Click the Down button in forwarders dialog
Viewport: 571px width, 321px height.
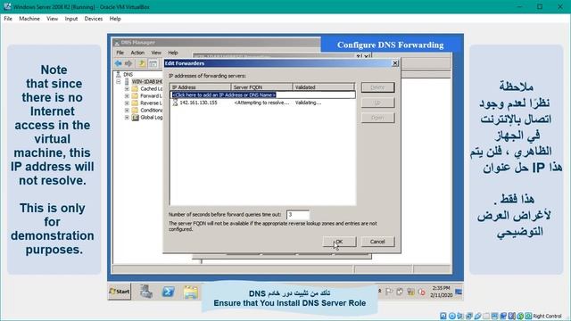pos(377,118)
